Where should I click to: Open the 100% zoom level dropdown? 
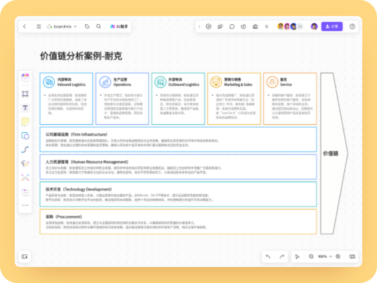[x=325, y=256]
